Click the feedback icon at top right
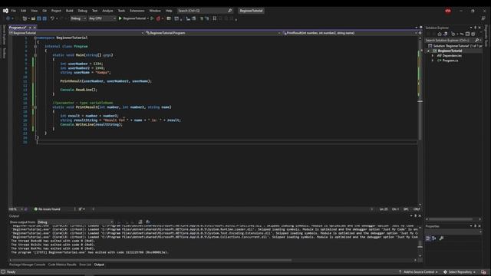This screenshot has height=276, width=491. (x=483, y=18)
